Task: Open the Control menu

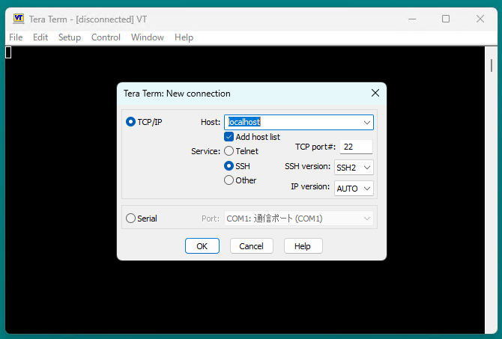Action: tap(106, 37)
